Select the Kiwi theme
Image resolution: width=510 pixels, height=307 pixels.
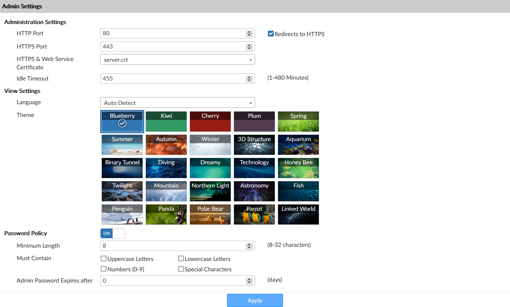[166, 122]
